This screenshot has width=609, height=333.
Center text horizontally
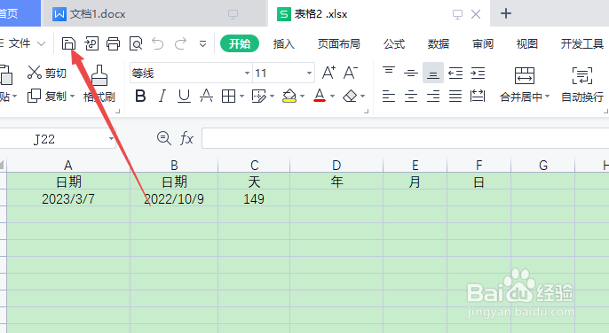coord(411,96)
